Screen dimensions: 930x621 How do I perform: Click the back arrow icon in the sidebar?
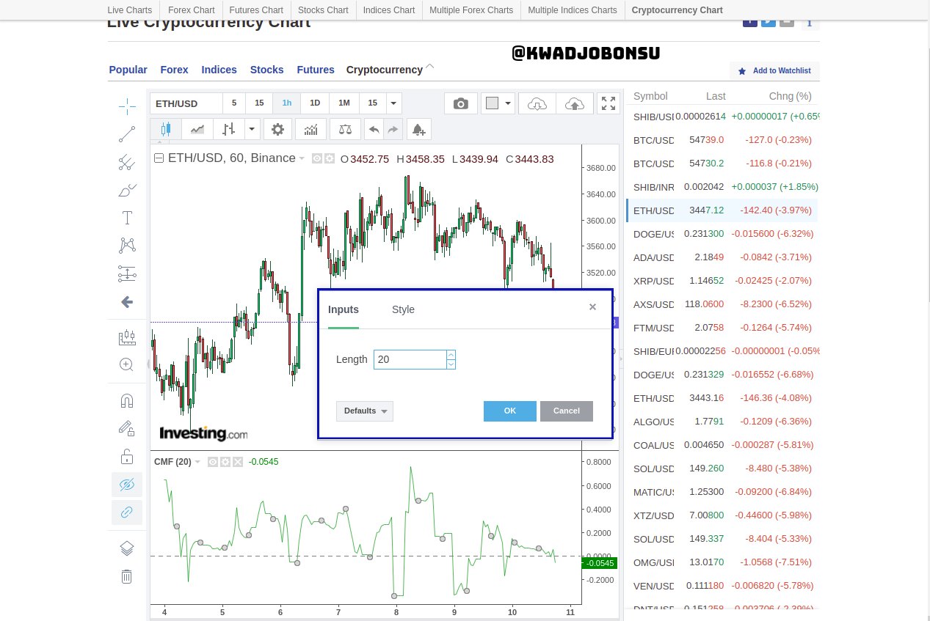tap(127, 302)
